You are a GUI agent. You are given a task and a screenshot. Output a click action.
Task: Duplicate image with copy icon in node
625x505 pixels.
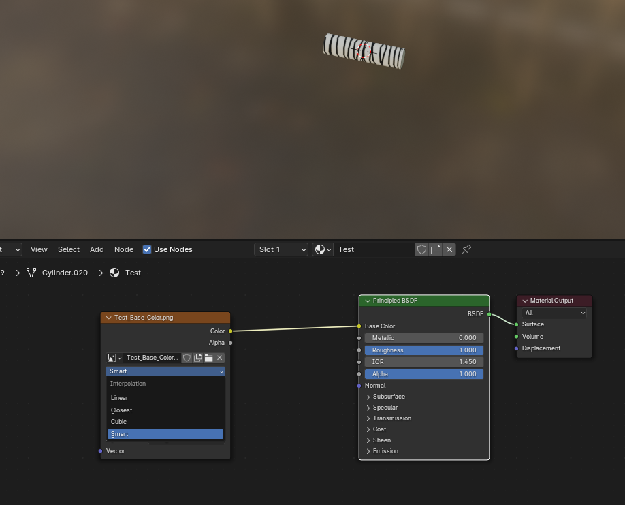tap(197, 358)
